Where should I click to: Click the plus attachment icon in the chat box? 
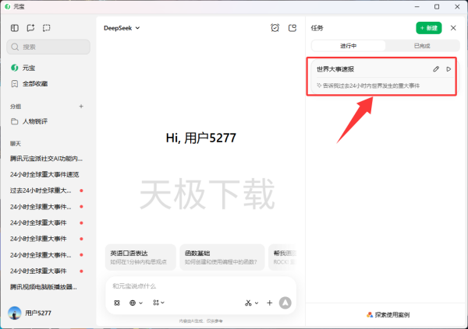click(x=270, y=303)
